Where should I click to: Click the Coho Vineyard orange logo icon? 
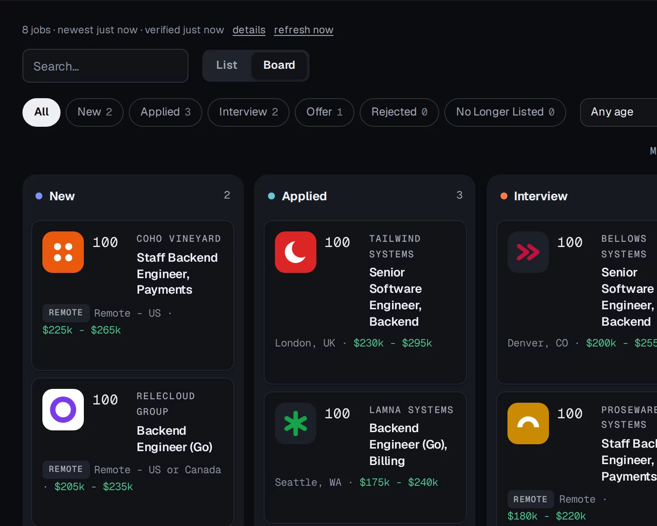click(x=63, y=252)
